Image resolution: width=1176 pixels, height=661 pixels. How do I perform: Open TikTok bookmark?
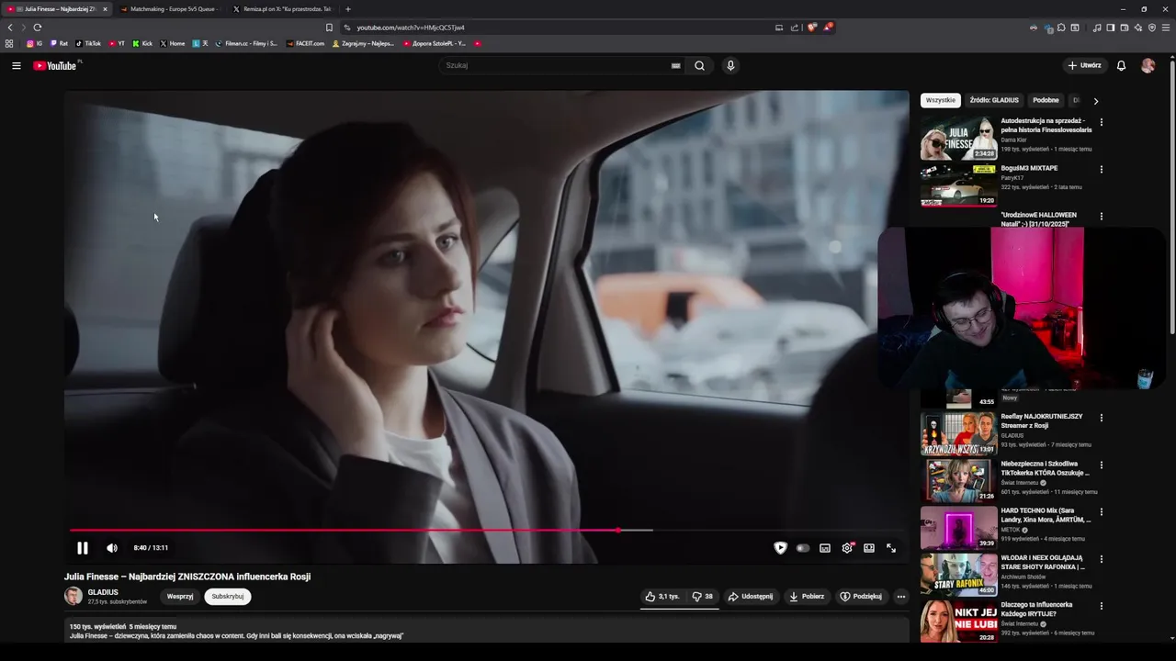coord(89,43)
